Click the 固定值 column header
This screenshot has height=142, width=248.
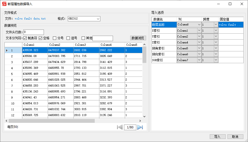click(x=231, y=19)
